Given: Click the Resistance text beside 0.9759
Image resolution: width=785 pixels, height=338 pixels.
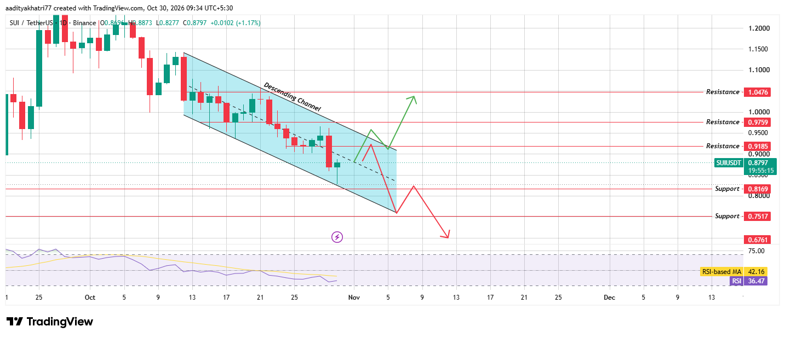Looking at the screenshot, I should coord(723,122).
